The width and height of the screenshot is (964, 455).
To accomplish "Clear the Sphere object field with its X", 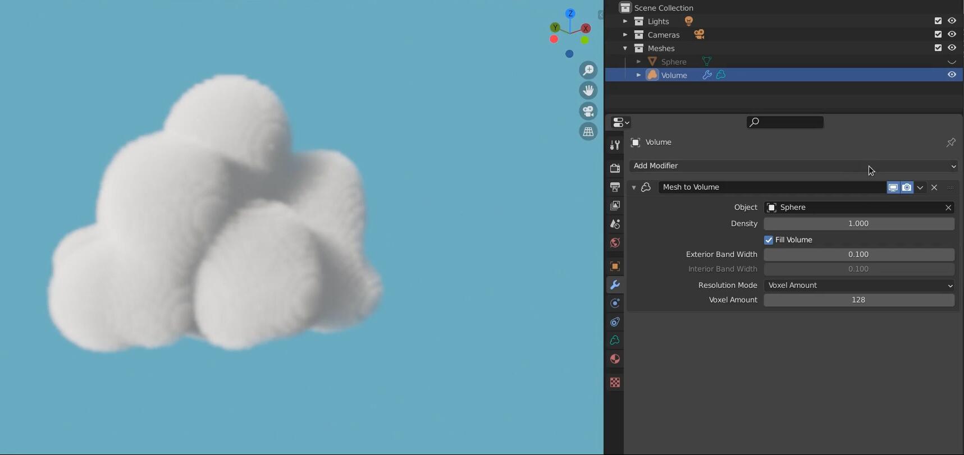I will point(948,208).
